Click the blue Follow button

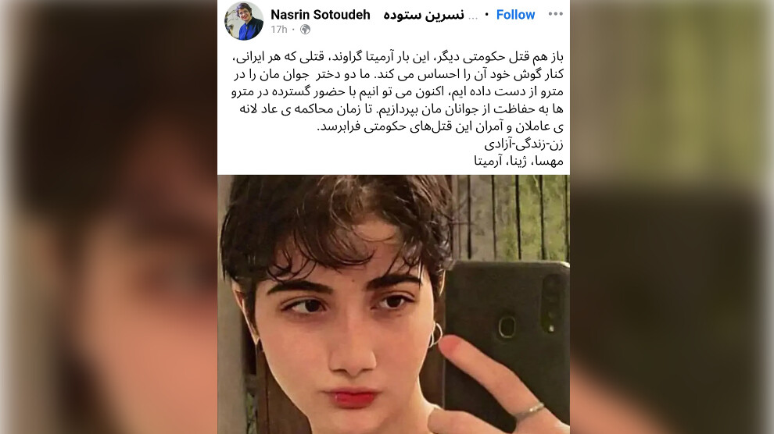(515, 15)
